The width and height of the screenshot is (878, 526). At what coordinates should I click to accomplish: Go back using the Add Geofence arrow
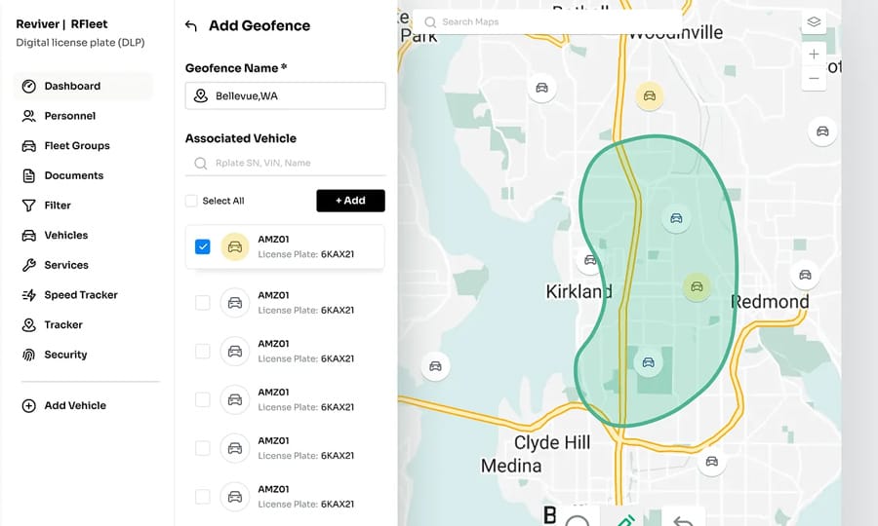click(191, 26)
